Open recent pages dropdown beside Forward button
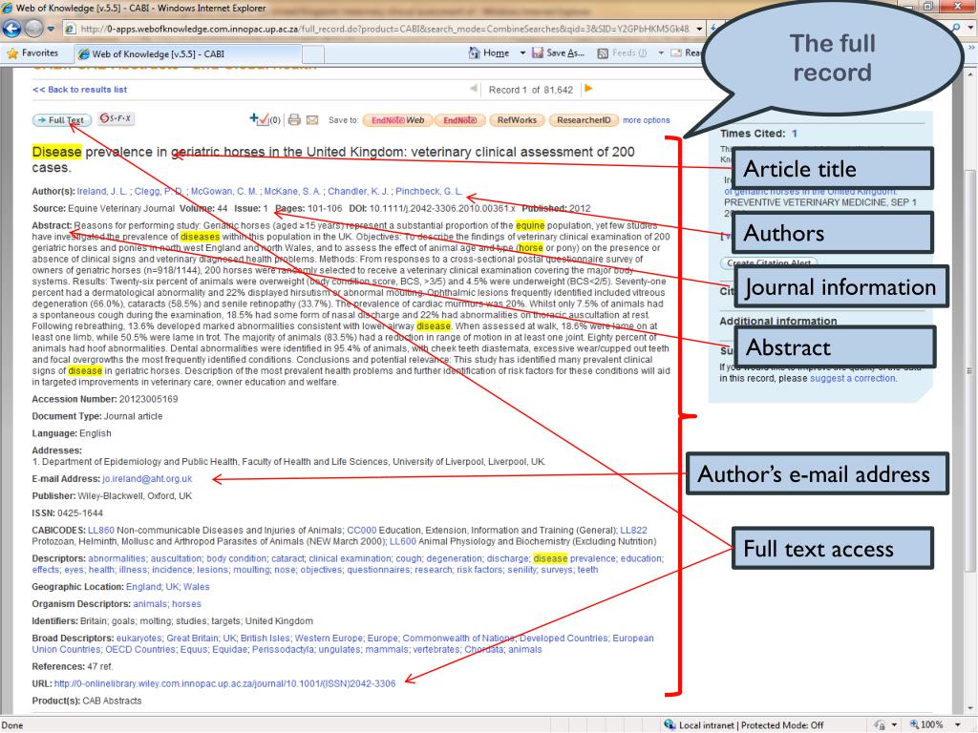This screenshot has height=733, width=978. 52,29
